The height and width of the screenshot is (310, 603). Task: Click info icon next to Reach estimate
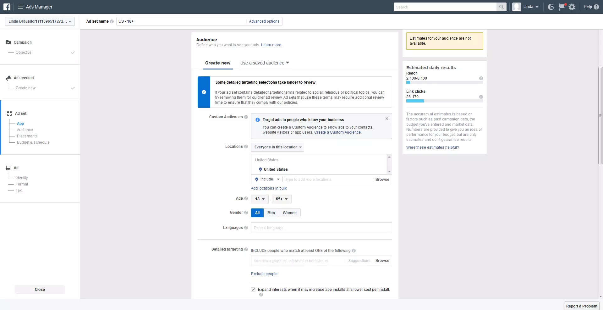[x=481, y=78]
